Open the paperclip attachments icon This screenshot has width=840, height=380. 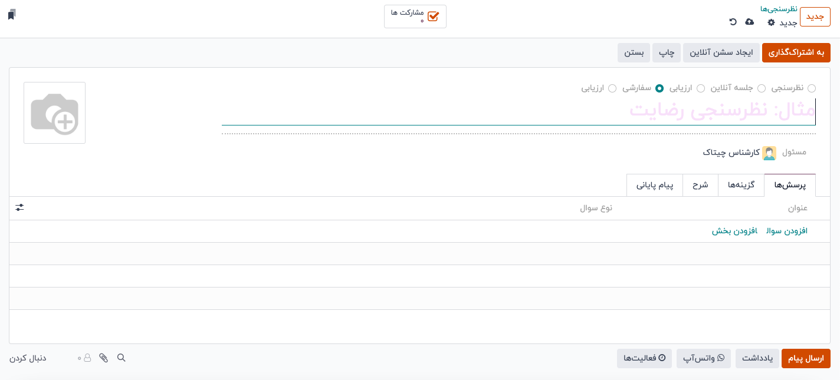pyautogui.click(x=104, y=358)
